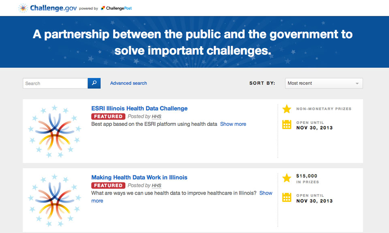Open Making Health Data Work in Illinois
Screen dimensions: 389x233
[x=139, y=178]
